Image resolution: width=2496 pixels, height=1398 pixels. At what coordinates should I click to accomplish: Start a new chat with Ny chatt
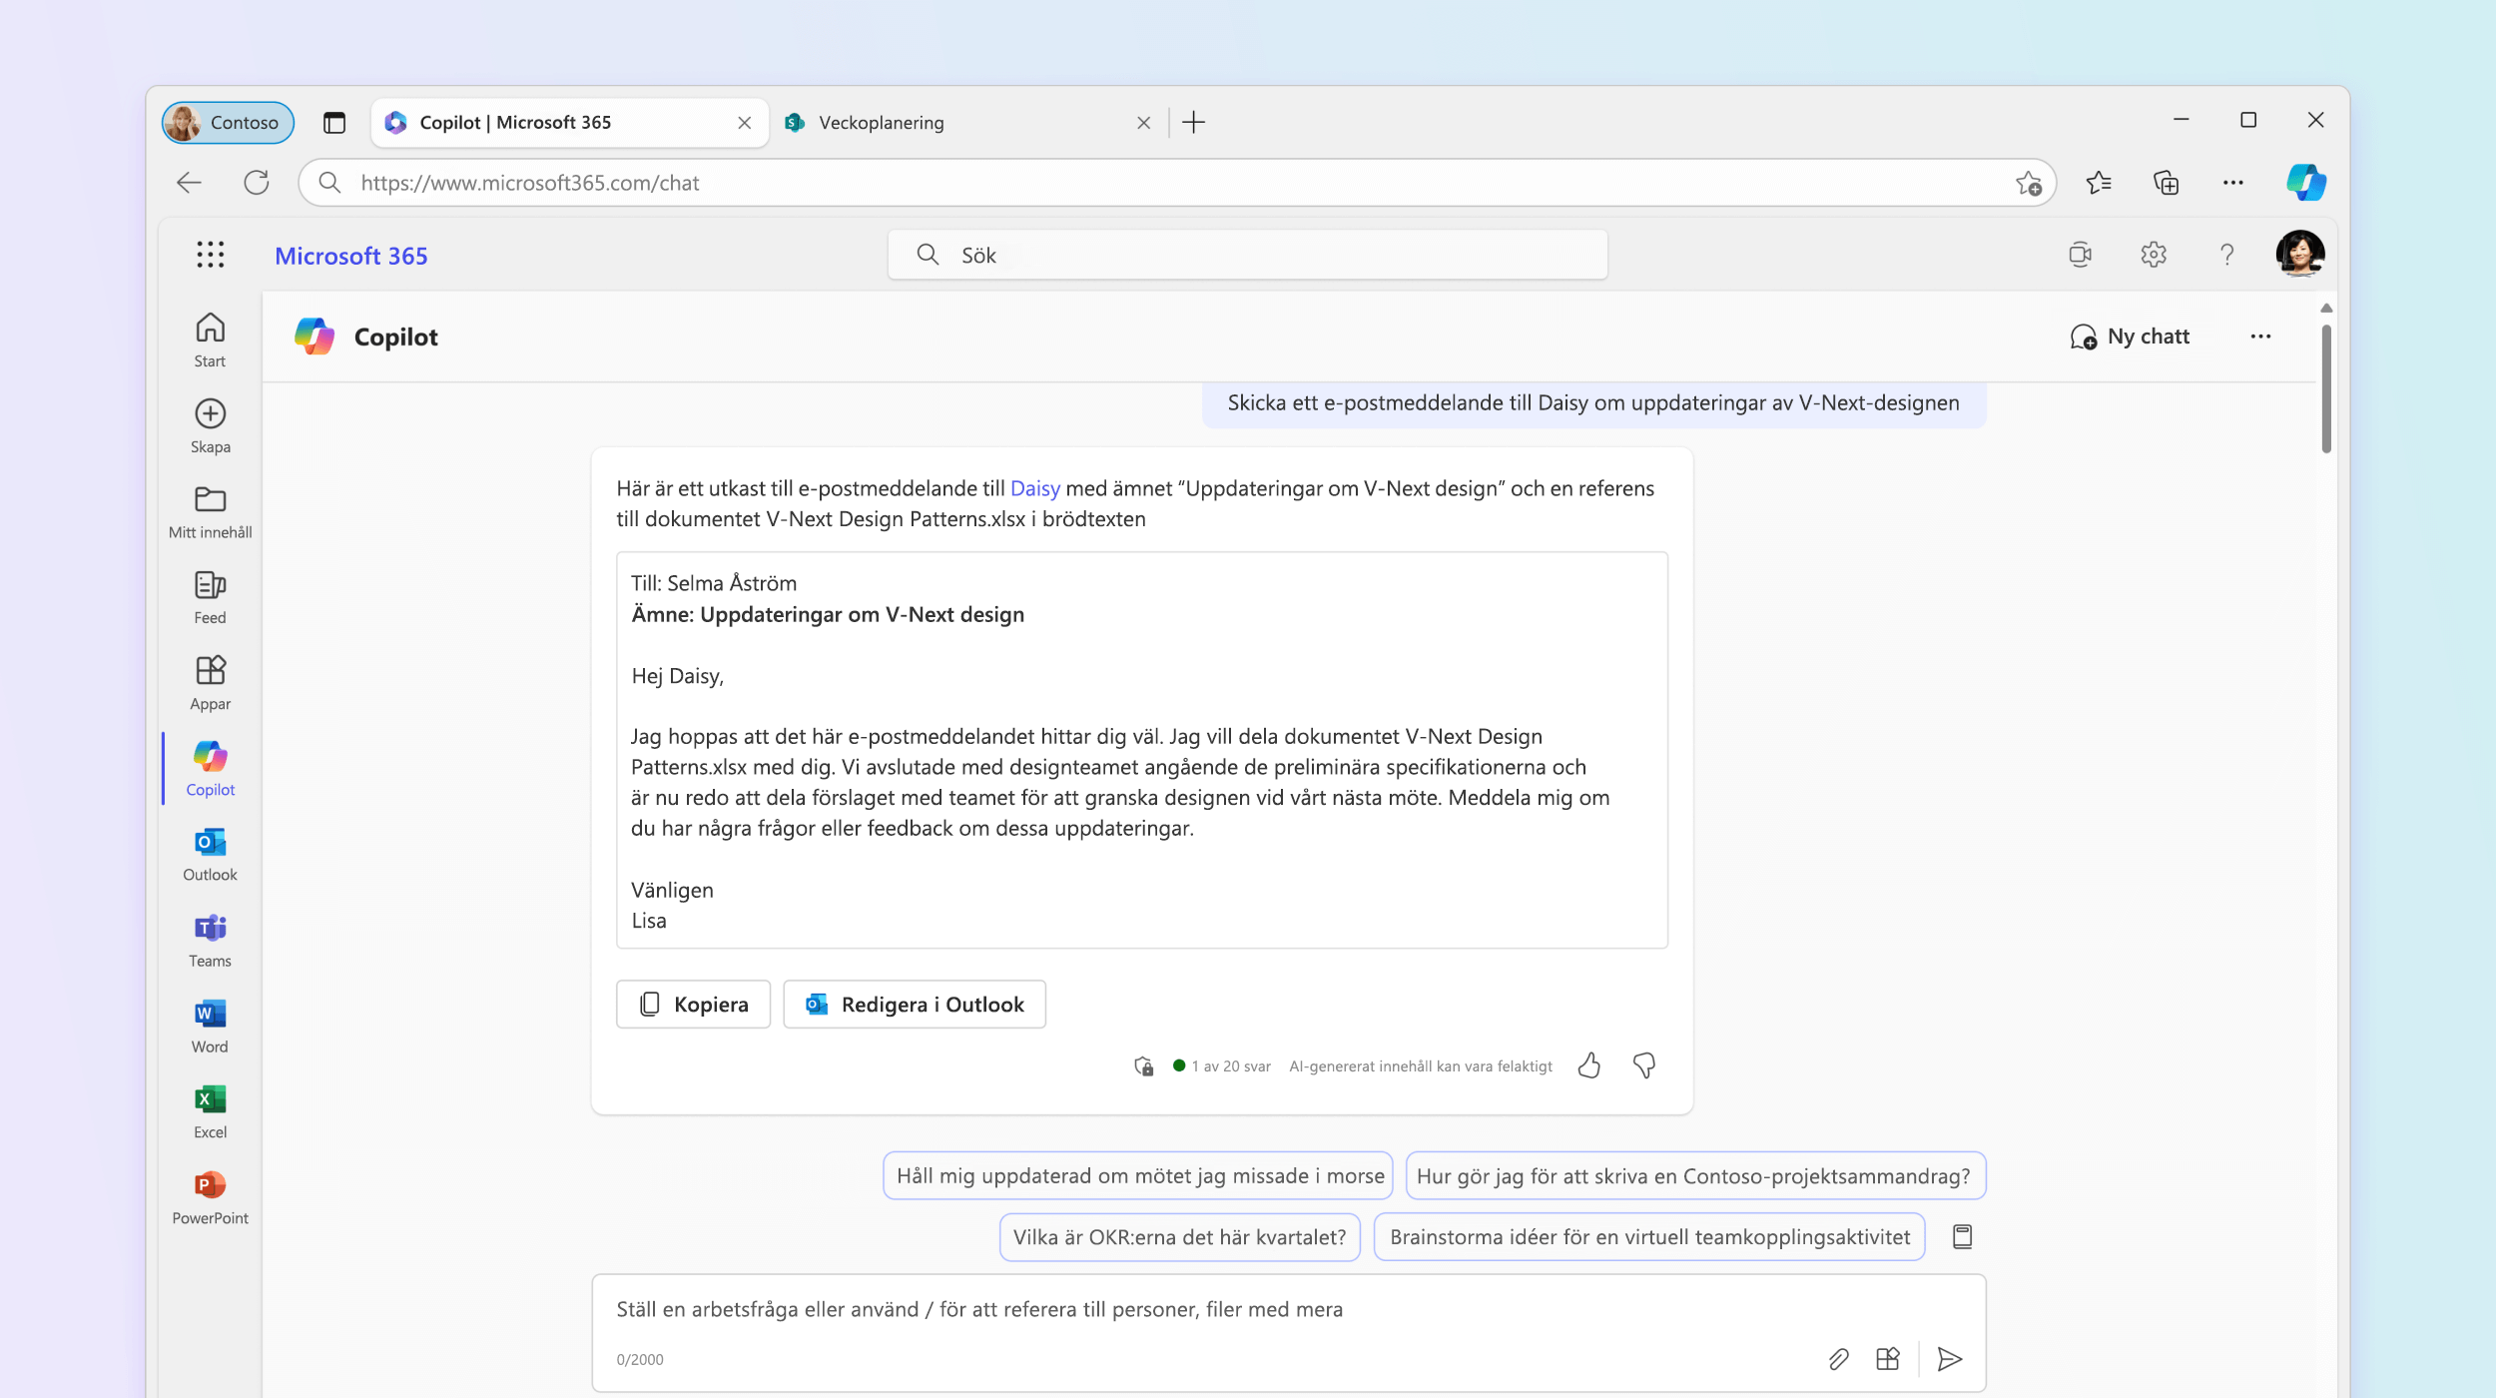coord(2130,337)
